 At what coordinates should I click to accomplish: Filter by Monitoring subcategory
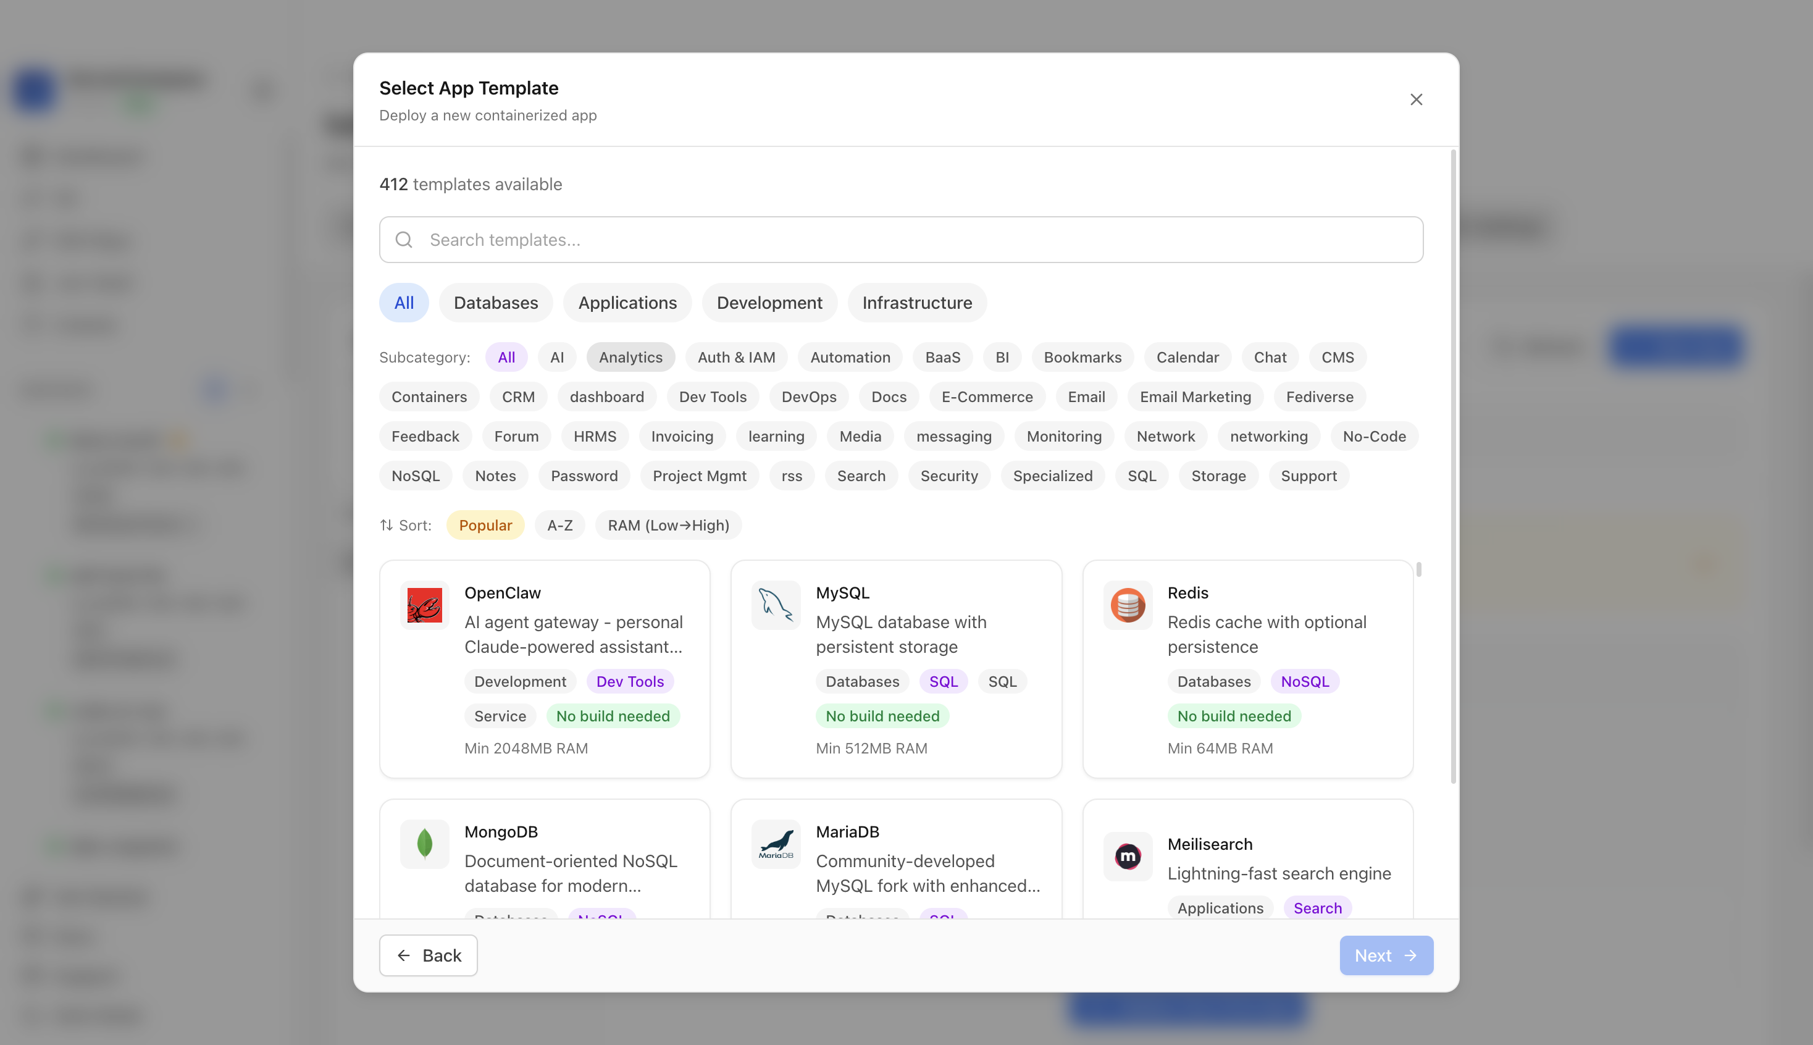[x=1064, y=437]
